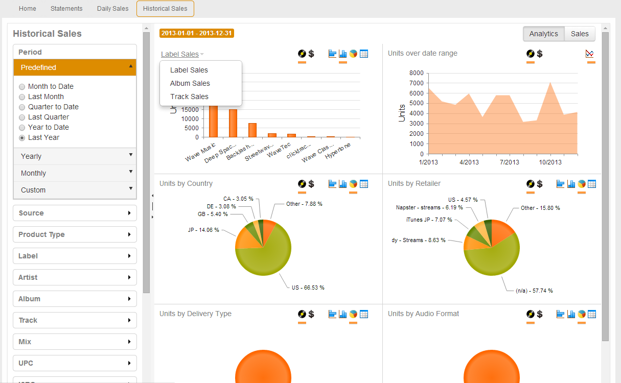Viewport: 621px width, 383px height.
Task: Switch Label Sales to table view
Action: pos(364,54)
